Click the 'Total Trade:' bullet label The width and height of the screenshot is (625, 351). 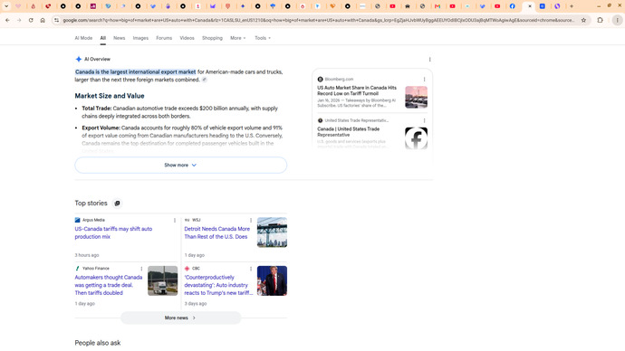[x=96, y=109]
